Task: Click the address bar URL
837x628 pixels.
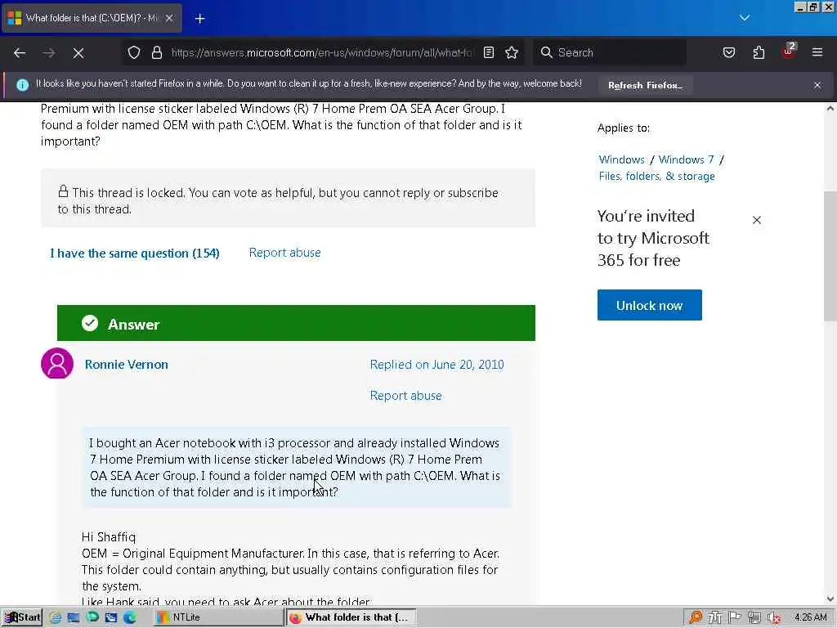Action: click(321, 52)
